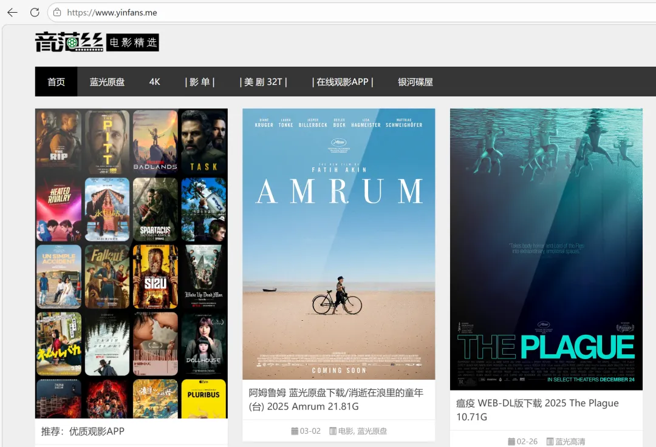Image resolution: width=656 pixels, height=447 pixels.
Task: Reload the page with the refresh icon
Action: click(x=35, y=13)
